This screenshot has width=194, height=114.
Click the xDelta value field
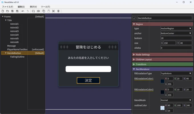176,48
